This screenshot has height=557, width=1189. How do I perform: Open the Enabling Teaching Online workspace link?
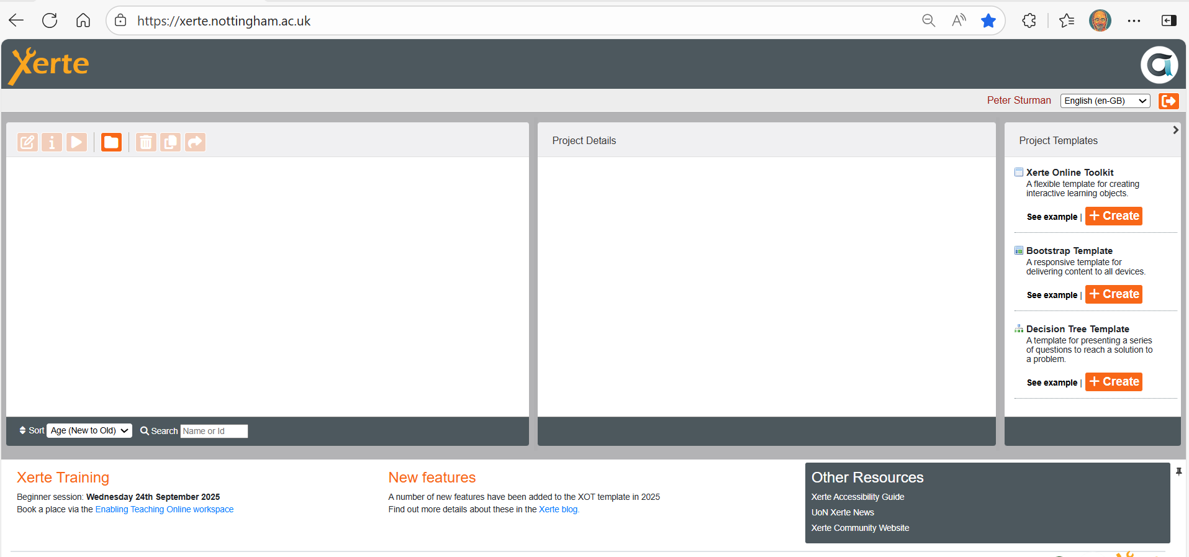pyautogui.click(x=164, y=509)
